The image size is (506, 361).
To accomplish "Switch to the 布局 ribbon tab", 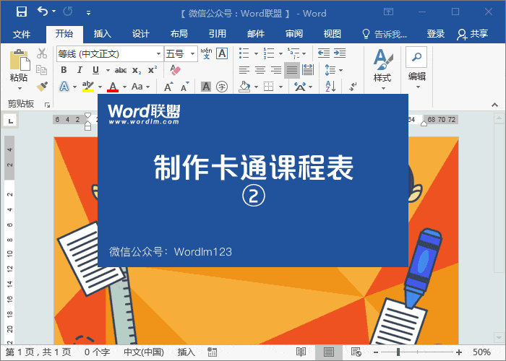I will (179, 34).
